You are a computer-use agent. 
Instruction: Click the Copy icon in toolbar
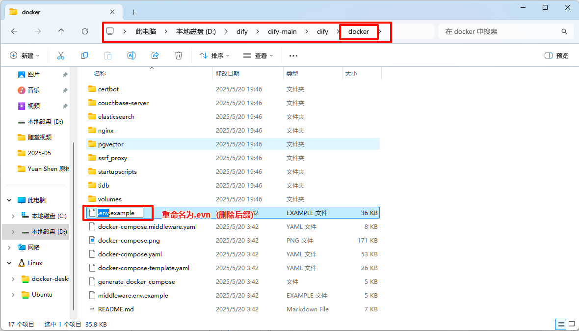84,55
